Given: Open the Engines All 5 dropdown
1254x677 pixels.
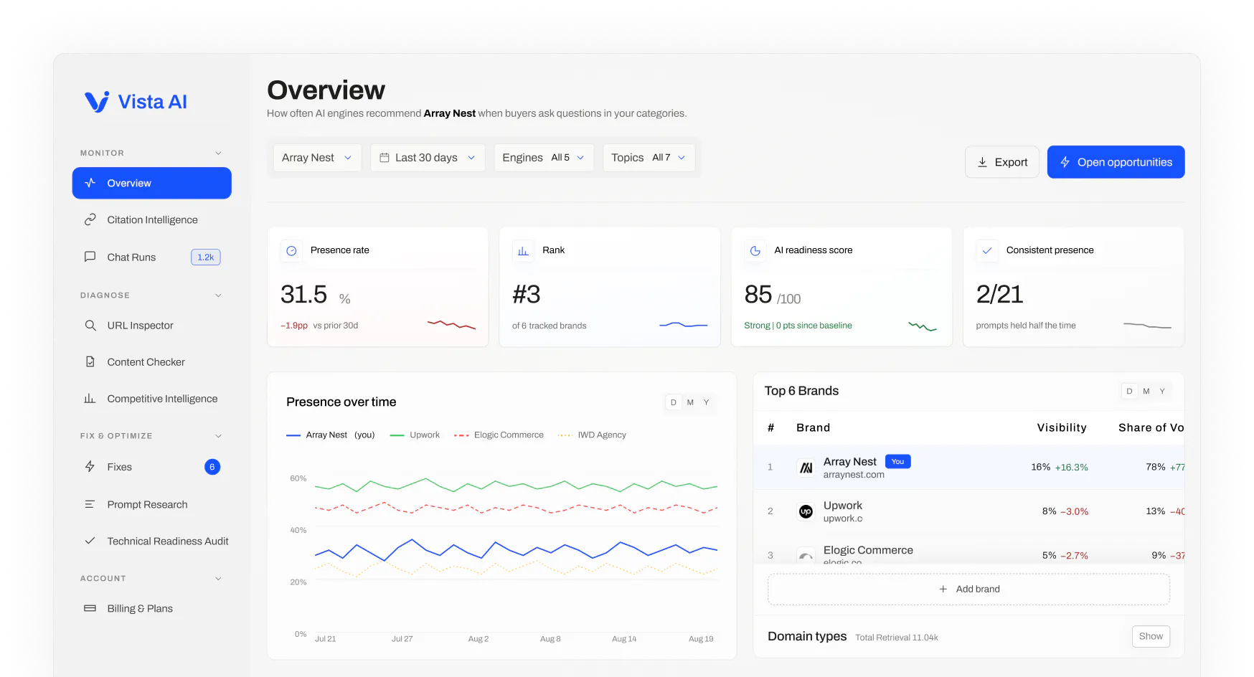Looking at the screenshot, I should (x=544, y=158).
